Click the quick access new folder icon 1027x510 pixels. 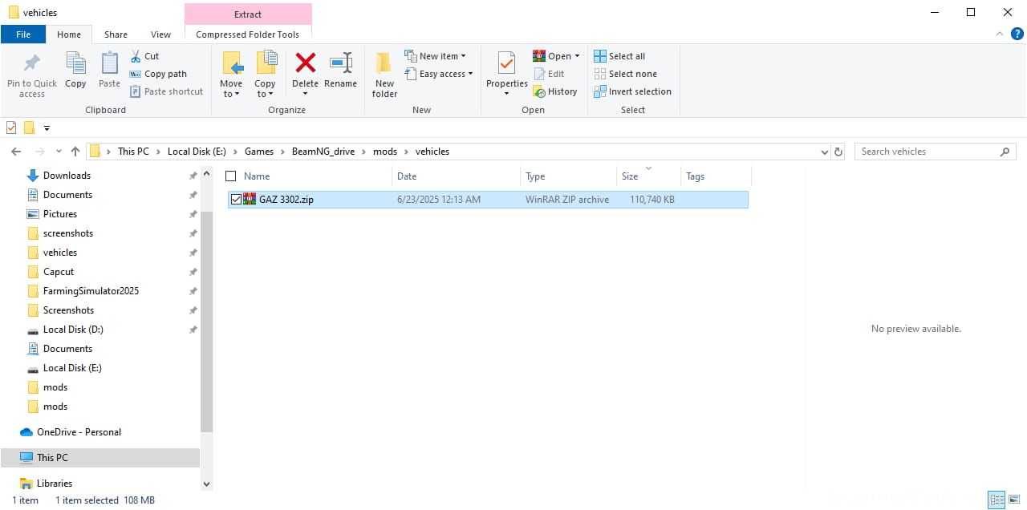click(x=30, y=127)
